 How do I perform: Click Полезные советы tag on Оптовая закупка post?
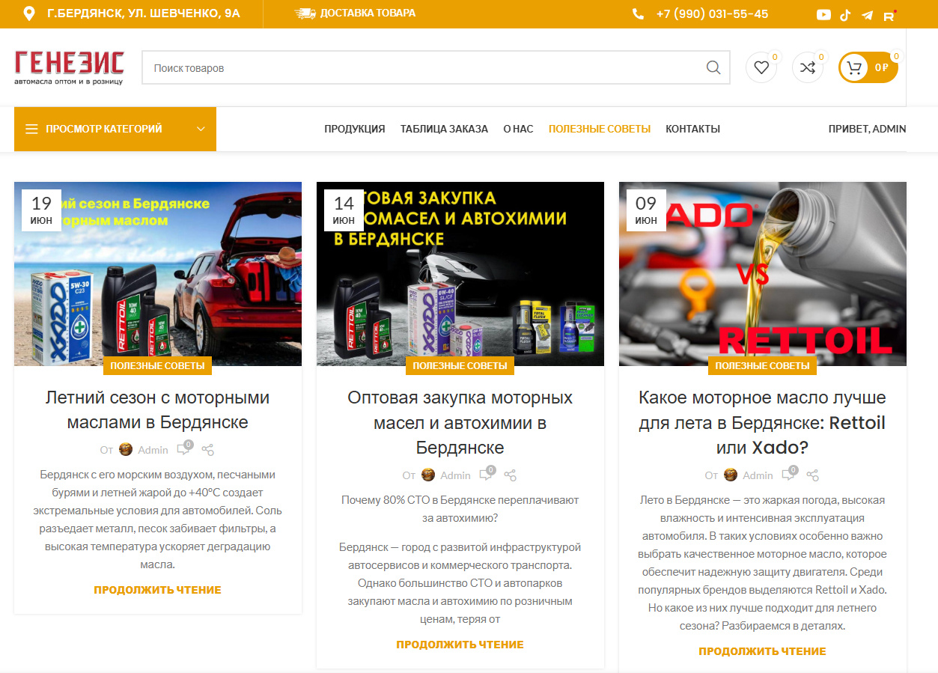[460, 366]
